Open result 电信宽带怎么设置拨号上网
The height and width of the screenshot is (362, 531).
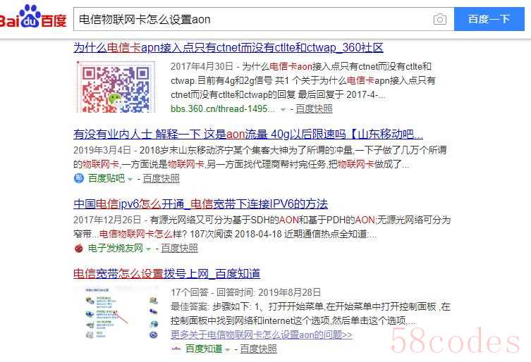(x=166, y=274)
